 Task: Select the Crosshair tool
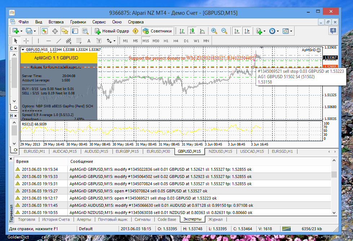(26, 41)
